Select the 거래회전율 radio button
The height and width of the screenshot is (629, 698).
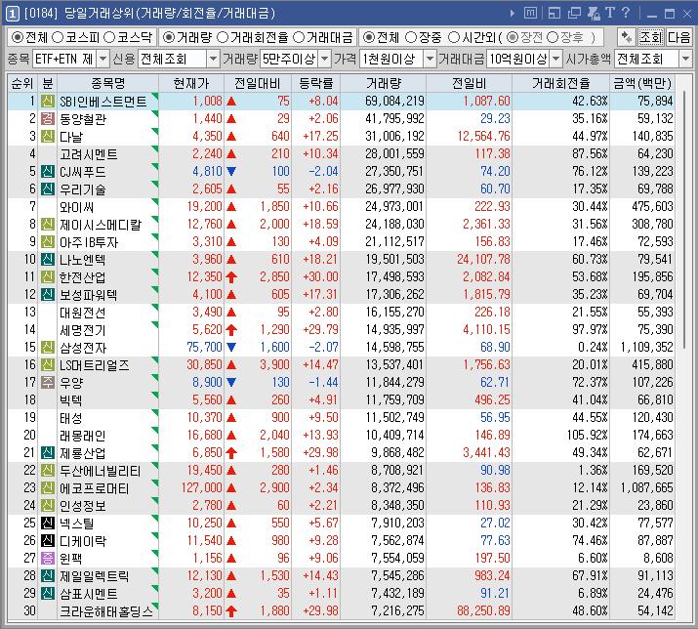pos(223,37)
